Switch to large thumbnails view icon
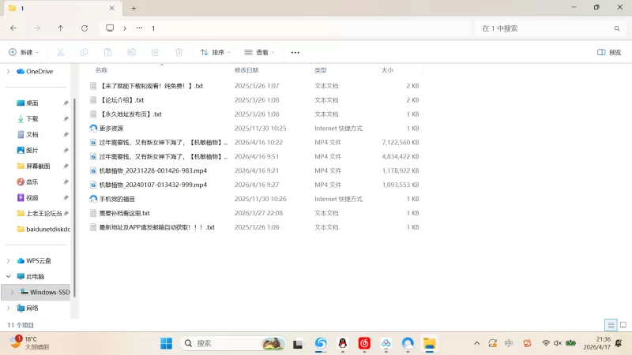Image resolution: width=632 pixels, height=355 pixels. [623, 325]
